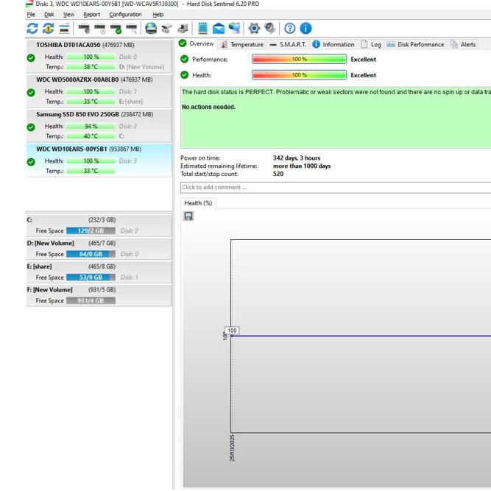Click the send report envelope icon
This screenshot has height=491, width=491.
point(219,29)
